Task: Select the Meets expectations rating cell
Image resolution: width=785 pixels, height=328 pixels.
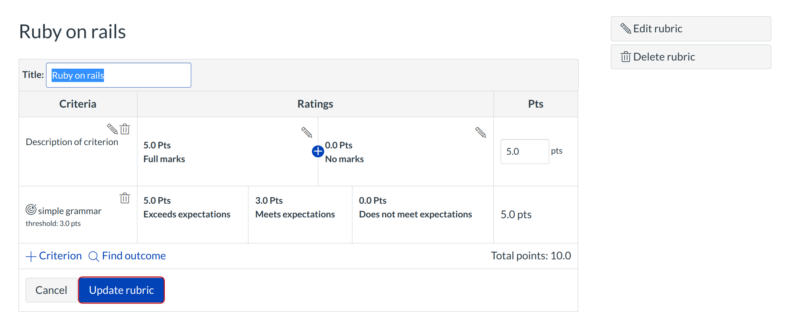Action: [x=300, y=214]
